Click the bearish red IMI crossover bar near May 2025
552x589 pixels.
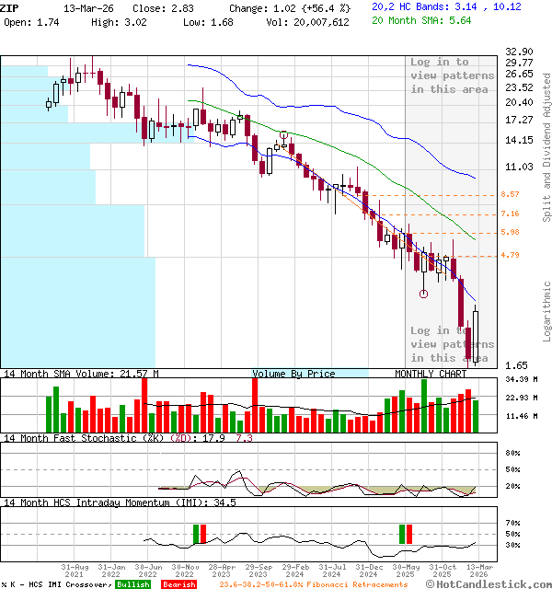pyautogui.click(x=408, y=534)
